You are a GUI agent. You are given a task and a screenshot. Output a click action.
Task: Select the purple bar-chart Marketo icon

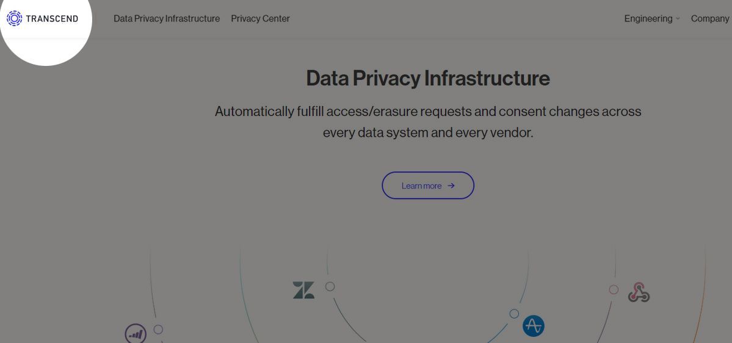(x=136, y=334)
